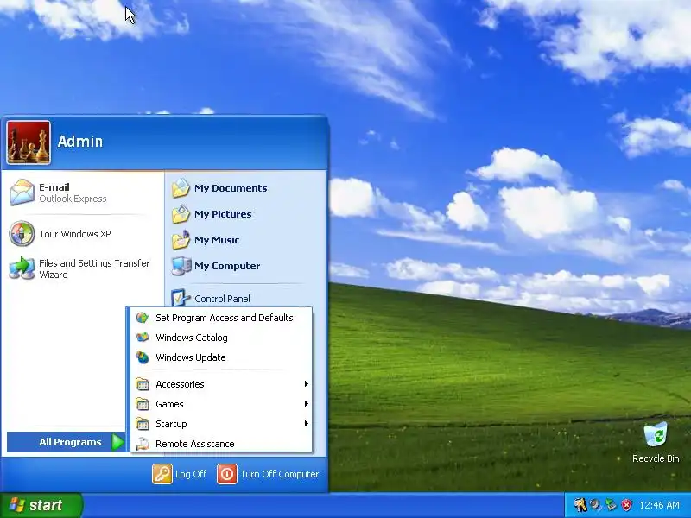Click the red security shield tray icon

click(x=627, y=505)
